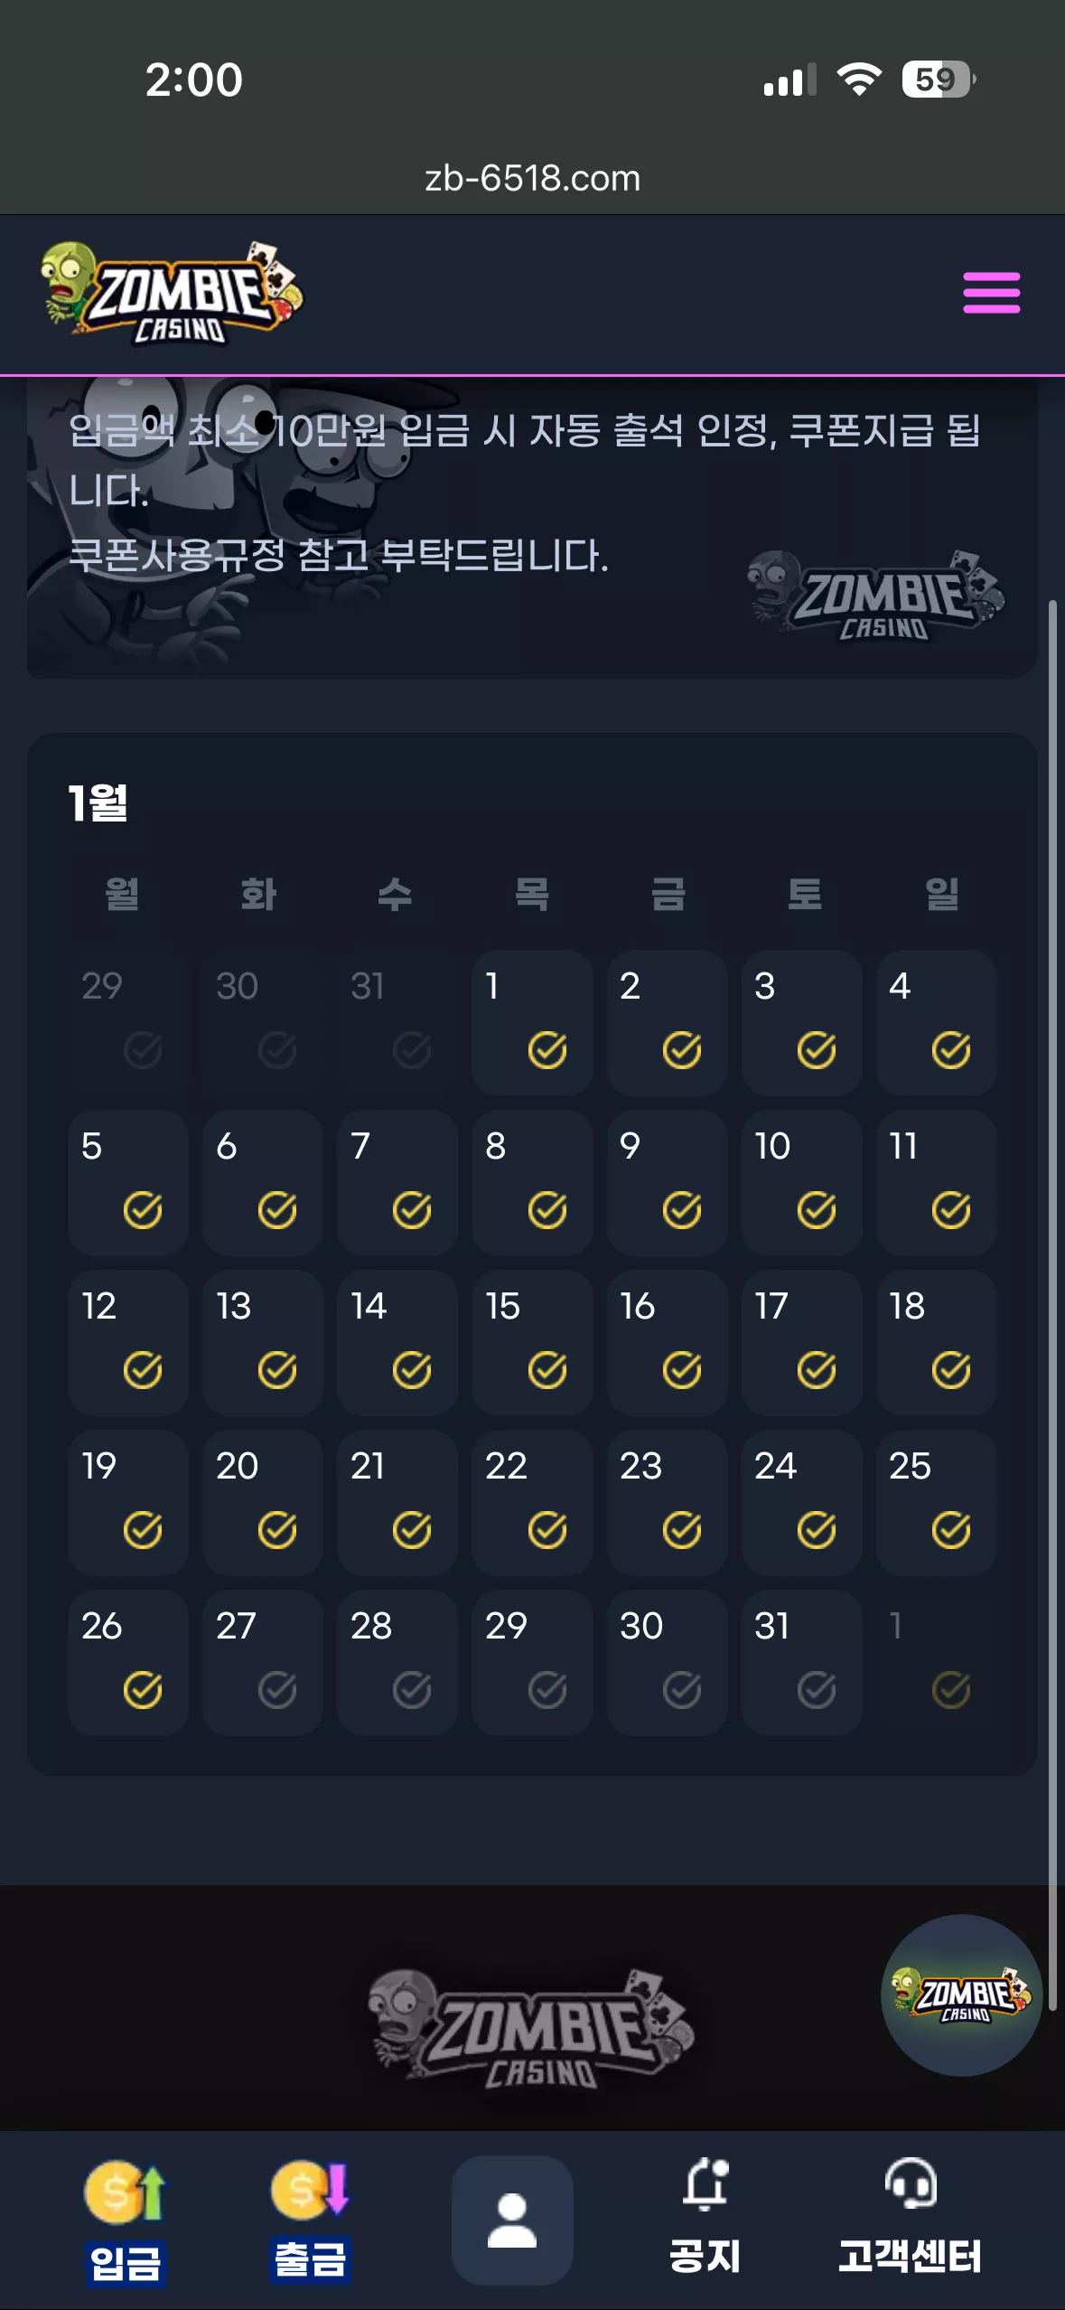The height and width of the screenshot is (2310, 1065).
Task: Tap the 1월 month heading
Action: (x=98, y=803)
